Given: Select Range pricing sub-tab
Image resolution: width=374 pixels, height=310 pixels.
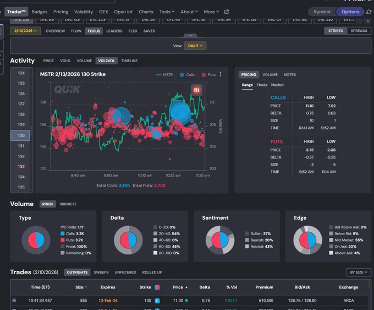Looking at the screenshot, I should coord(247,85).
